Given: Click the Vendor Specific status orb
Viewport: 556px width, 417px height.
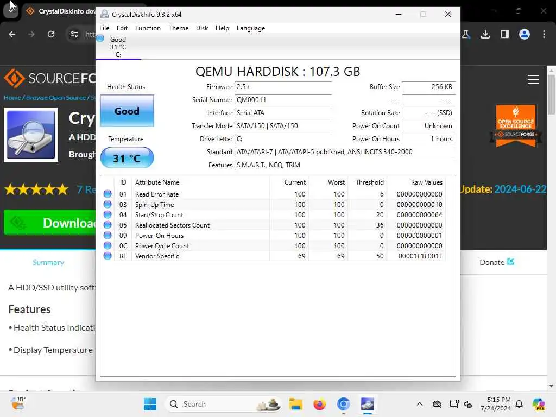Looking at the screenshot, I should [108, 256].
